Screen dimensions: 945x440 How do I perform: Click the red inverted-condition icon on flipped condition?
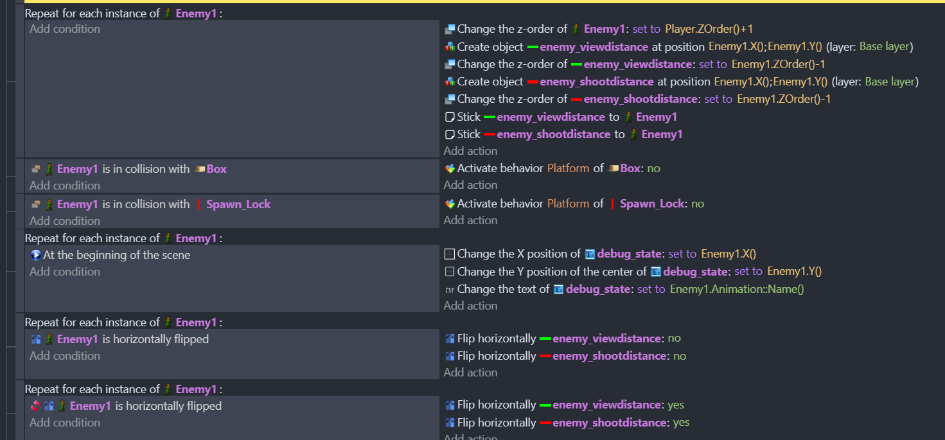pos(37,405)
